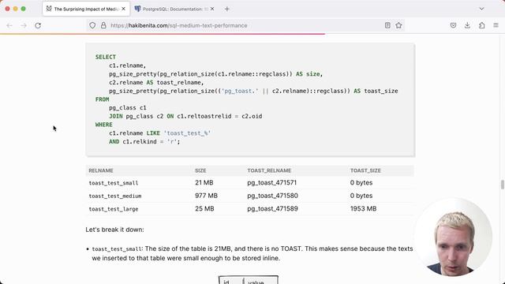The image size is (505, 284).
Task: Click pg_toast_471571 cell
Action: [x=271, y=182]
